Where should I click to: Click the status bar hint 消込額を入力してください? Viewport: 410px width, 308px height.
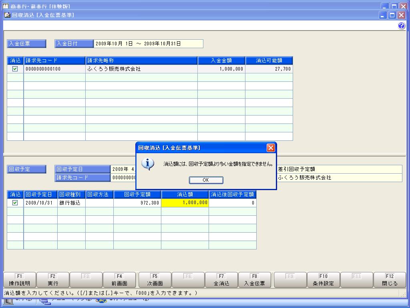click(100, 293)
